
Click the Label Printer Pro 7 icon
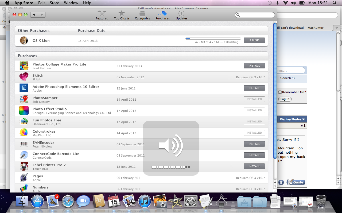pyautogui.click(x=24, y=166)
